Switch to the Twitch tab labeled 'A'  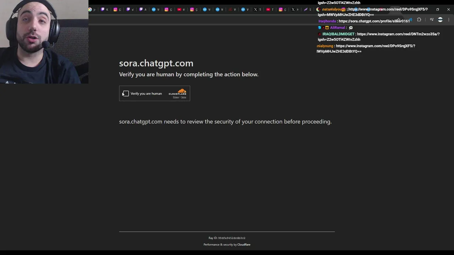click(x=143, y=10)
